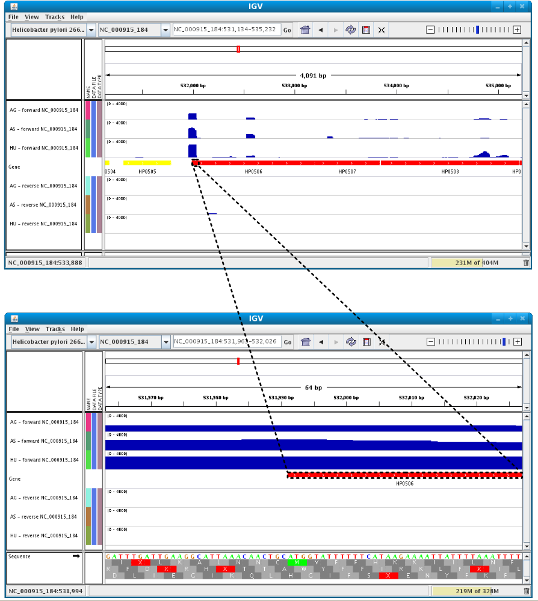Click region-of-interest icon in lower IGV toolbar
The height and width of the screenshot is (601, 538).
(x=367, y=342)
